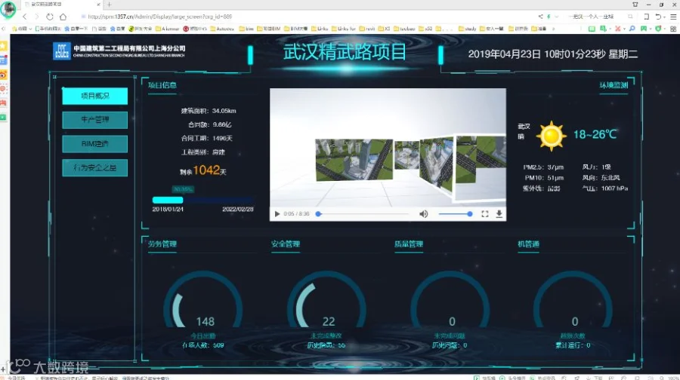Open the X3 bookmarks folder
The image size is (680, 380).
pyautogui.click(x=385, y=29)
